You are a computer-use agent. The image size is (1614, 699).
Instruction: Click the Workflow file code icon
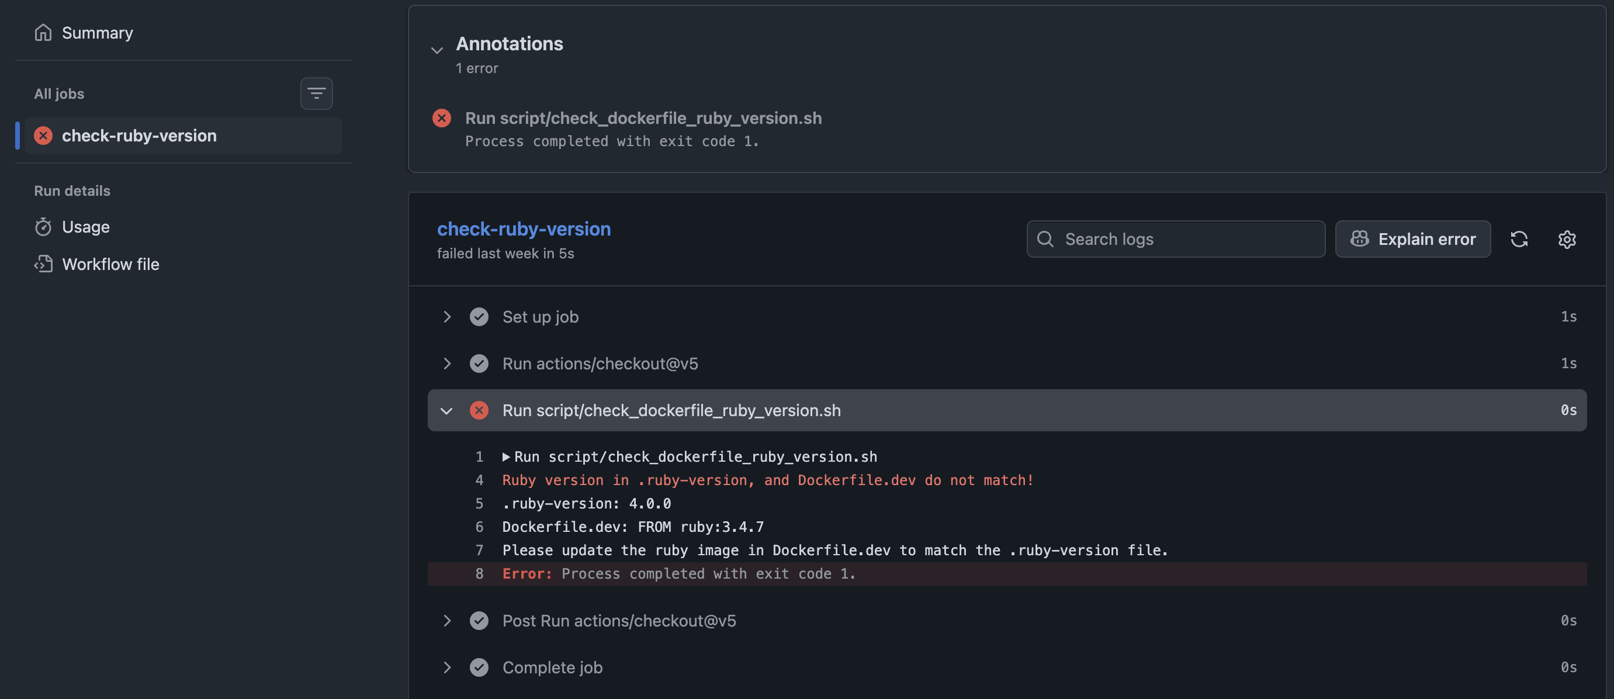43,264
